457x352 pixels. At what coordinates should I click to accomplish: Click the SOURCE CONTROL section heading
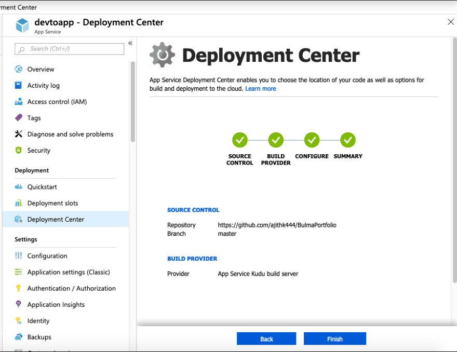[193, 210]
